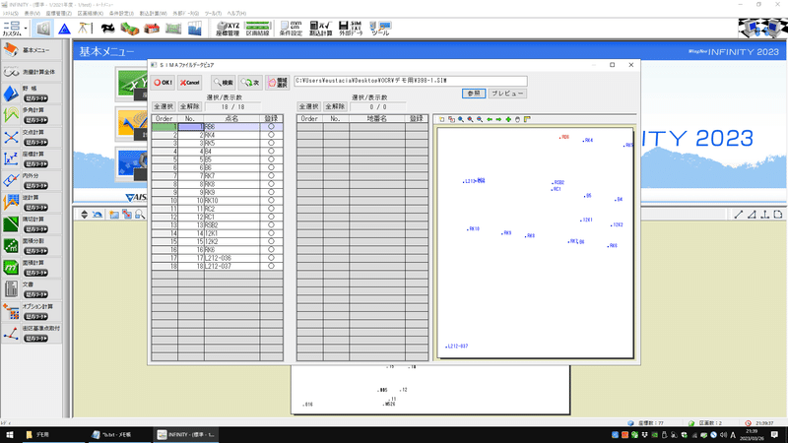
Task: Click the first magnifier zoom icon in preview toolbar
Action: pos(460,119)
